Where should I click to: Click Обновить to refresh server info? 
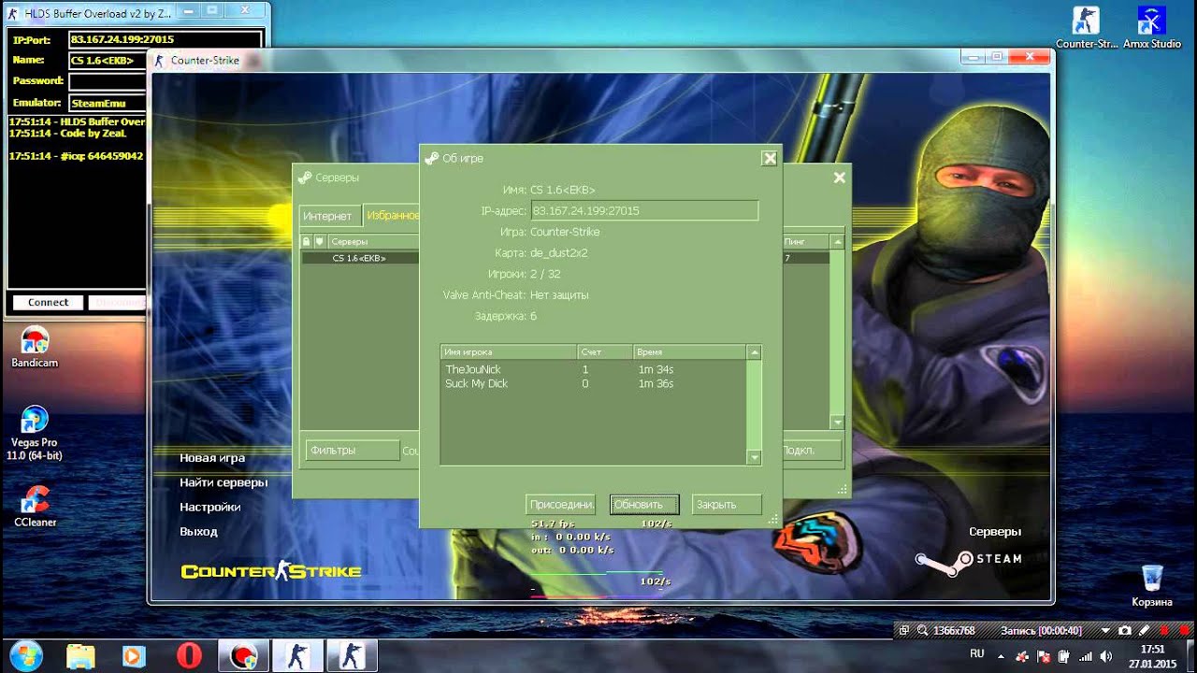coord(644,504)
